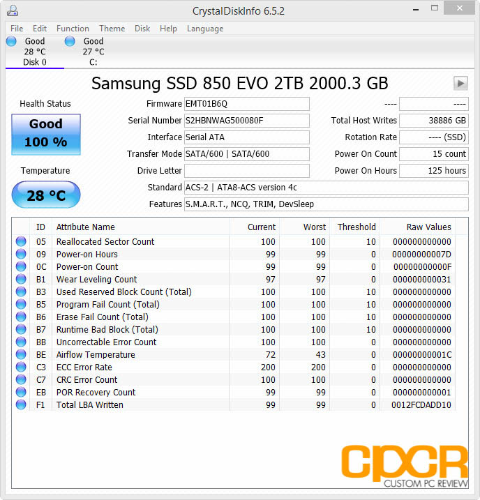Click the Interface field Serial ATA
The height and width of the screenshot is (500, 480).
point(246,137)
